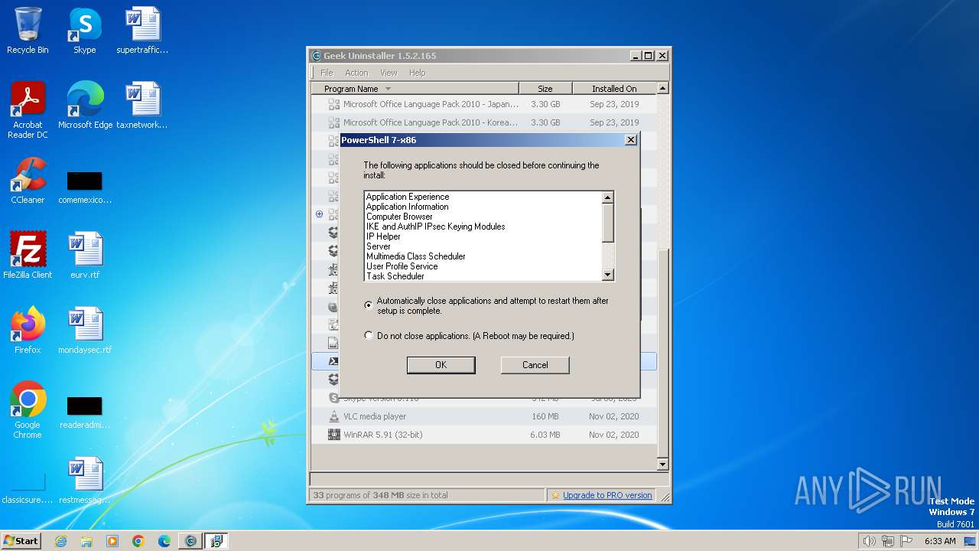Viewport: 979px width, 551px height.
Task: Open the Recycle Bin desktop icon
Action: [28, 31]
